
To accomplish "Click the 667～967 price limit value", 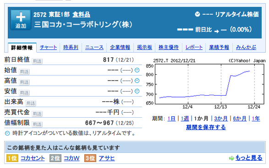I will (99, 123).
